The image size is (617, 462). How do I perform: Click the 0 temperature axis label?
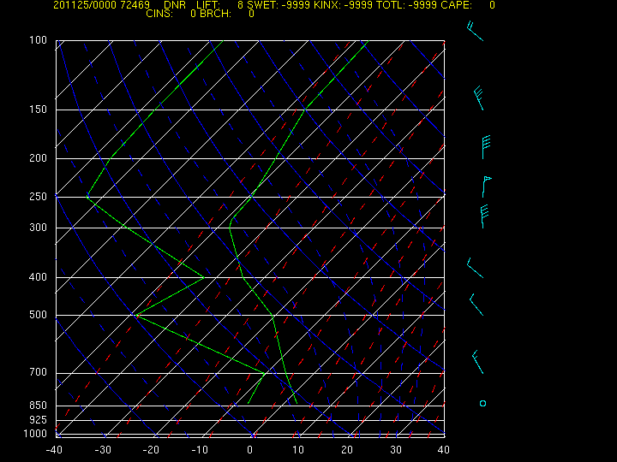tap(250, 450)
